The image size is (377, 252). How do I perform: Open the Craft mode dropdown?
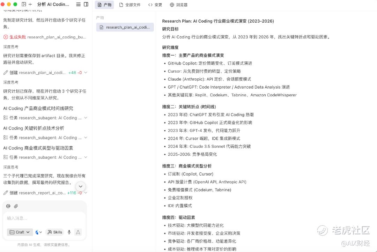pos(20,232)
